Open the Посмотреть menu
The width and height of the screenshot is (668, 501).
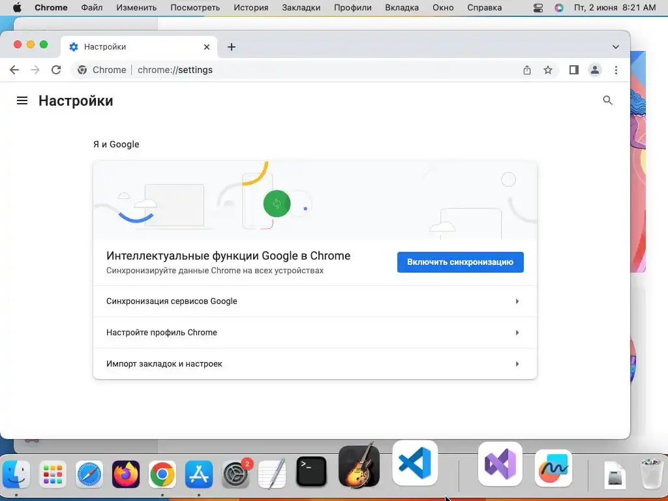[195, 8]
